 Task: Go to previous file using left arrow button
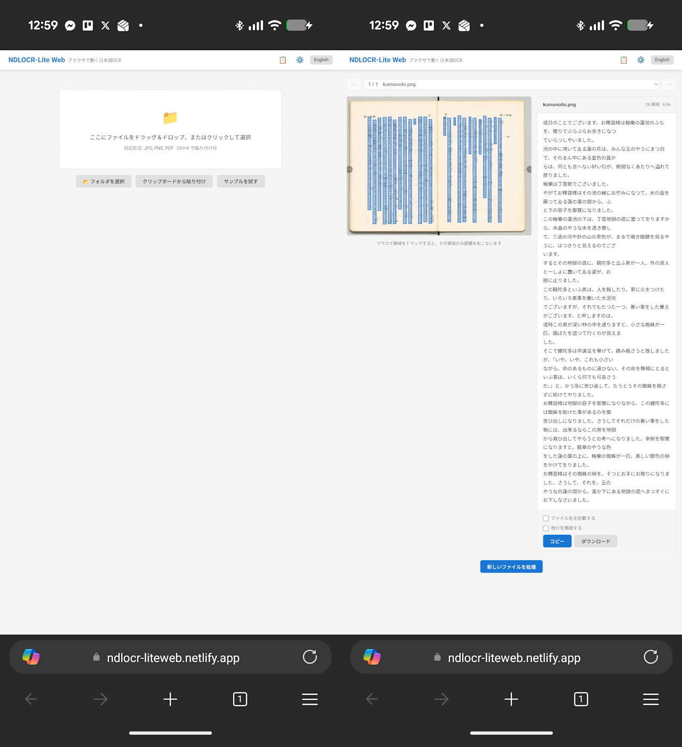click(x=354, y=84)
